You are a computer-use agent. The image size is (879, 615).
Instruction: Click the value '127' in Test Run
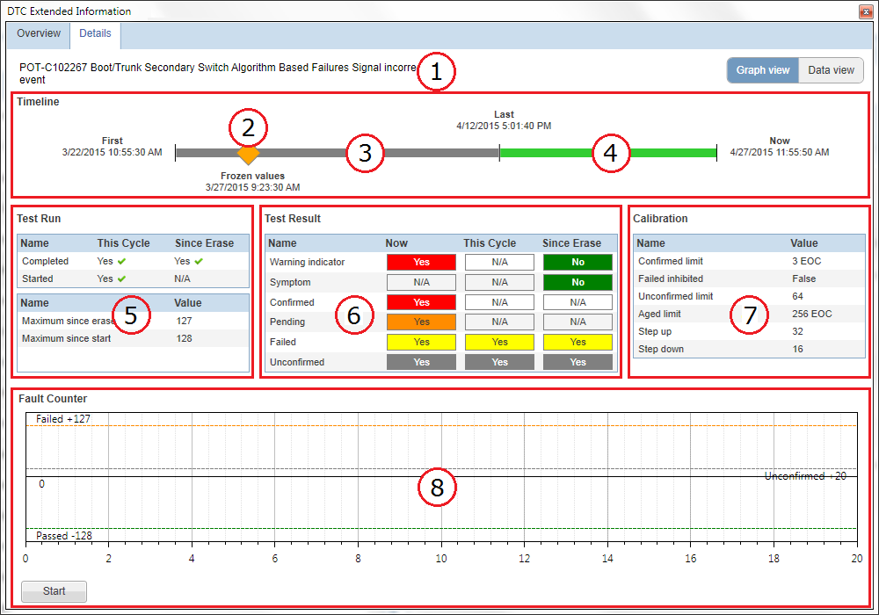[184, 321]
